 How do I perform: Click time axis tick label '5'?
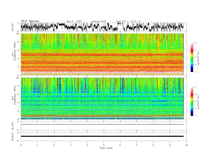104,145
